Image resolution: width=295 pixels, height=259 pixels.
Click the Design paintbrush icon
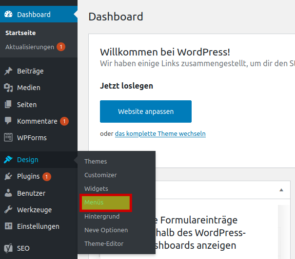8,160
